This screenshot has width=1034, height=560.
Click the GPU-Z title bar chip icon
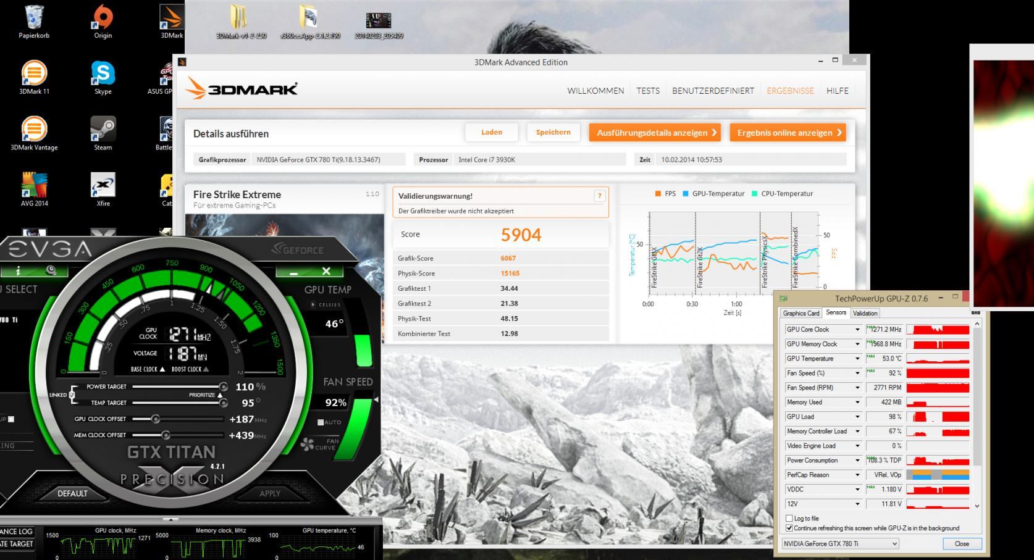point(783,299)
